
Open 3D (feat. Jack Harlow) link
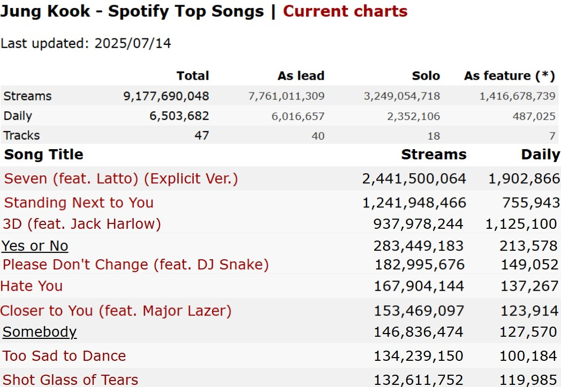coord(82,223)
